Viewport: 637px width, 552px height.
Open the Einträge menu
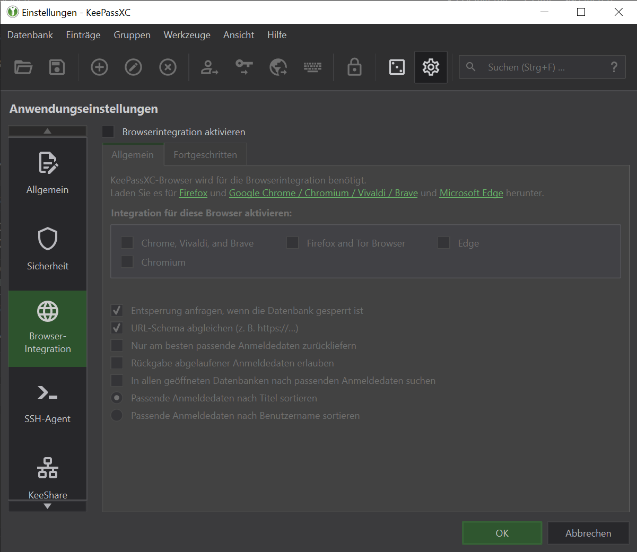pyautogui.click(x=83, y=35)
